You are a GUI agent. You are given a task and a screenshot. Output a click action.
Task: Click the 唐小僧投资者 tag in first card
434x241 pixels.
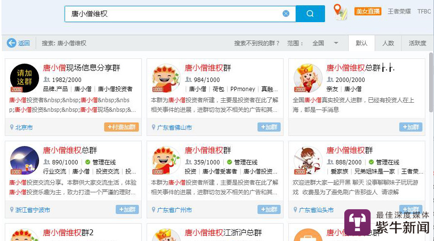click(115, 89)
